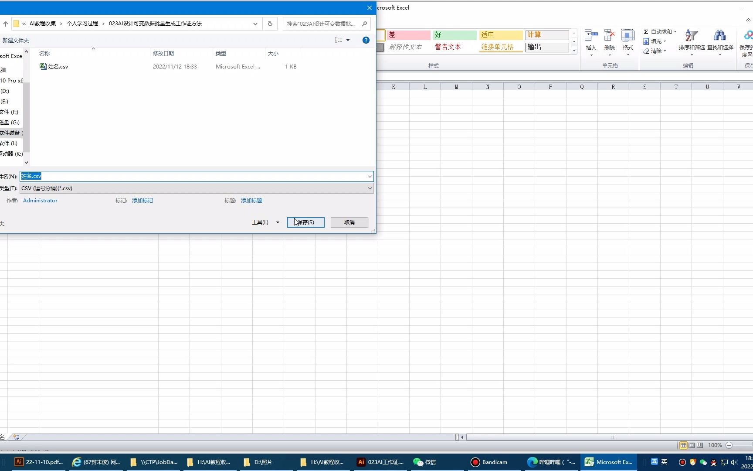Open Bandicam from the taskbar
Screen dimensions: 753x471
(489, 462)
